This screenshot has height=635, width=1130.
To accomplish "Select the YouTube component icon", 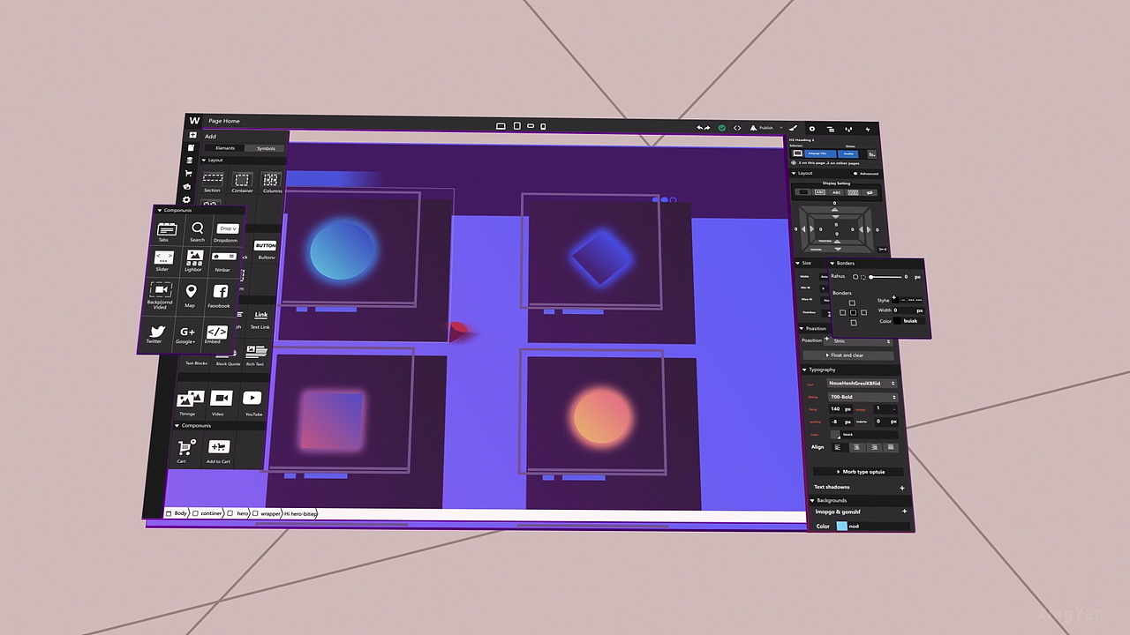I will pyautogui.click(x=252, y=398).
